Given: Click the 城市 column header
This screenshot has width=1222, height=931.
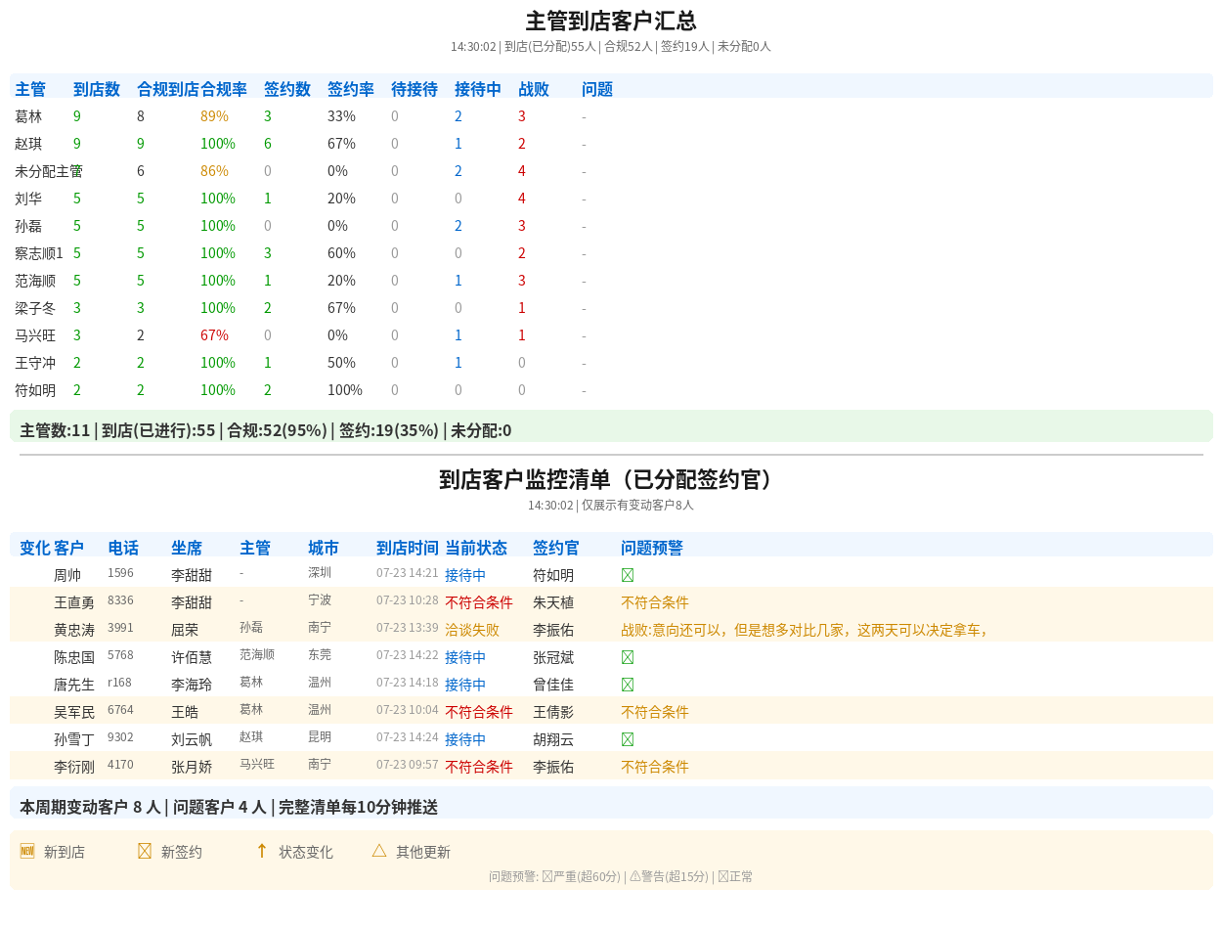Looking at the screenshot, I should pos(324,548).
